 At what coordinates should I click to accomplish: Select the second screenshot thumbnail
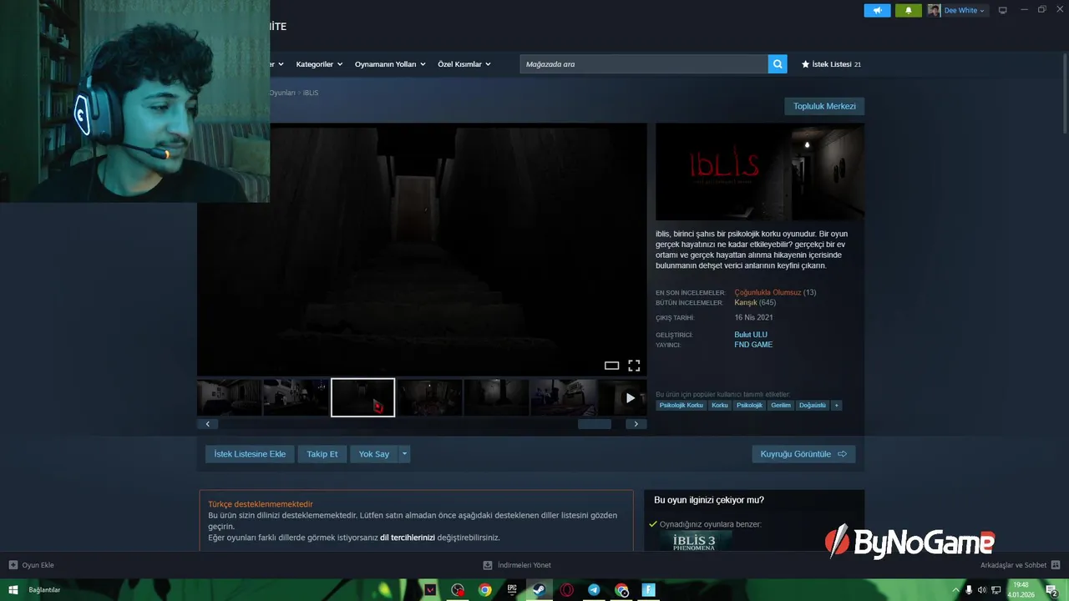(296, 397)
